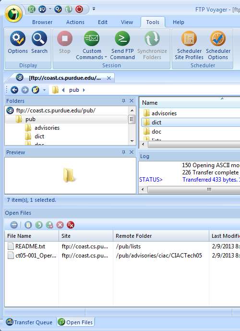Open dropdown beside the computer quick-access icon

(x=50, y=9)
